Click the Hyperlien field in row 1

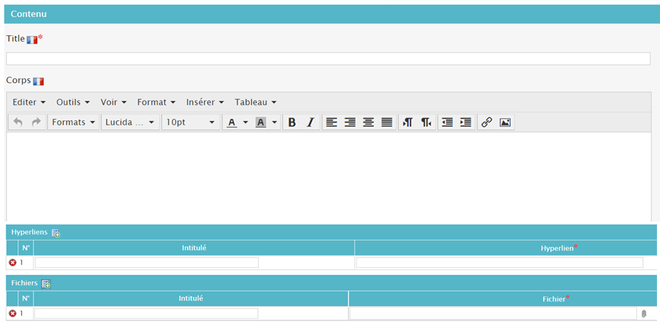(499, 263)
